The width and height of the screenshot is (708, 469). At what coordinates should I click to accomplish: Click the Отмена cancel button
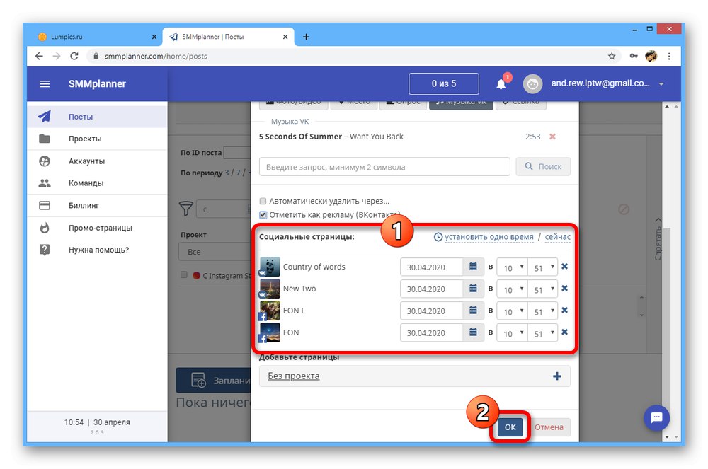tap(549, 427)
